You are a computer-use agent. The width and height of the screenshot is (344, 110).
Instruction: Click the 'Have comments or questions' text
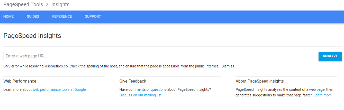(x=165, y=89)
